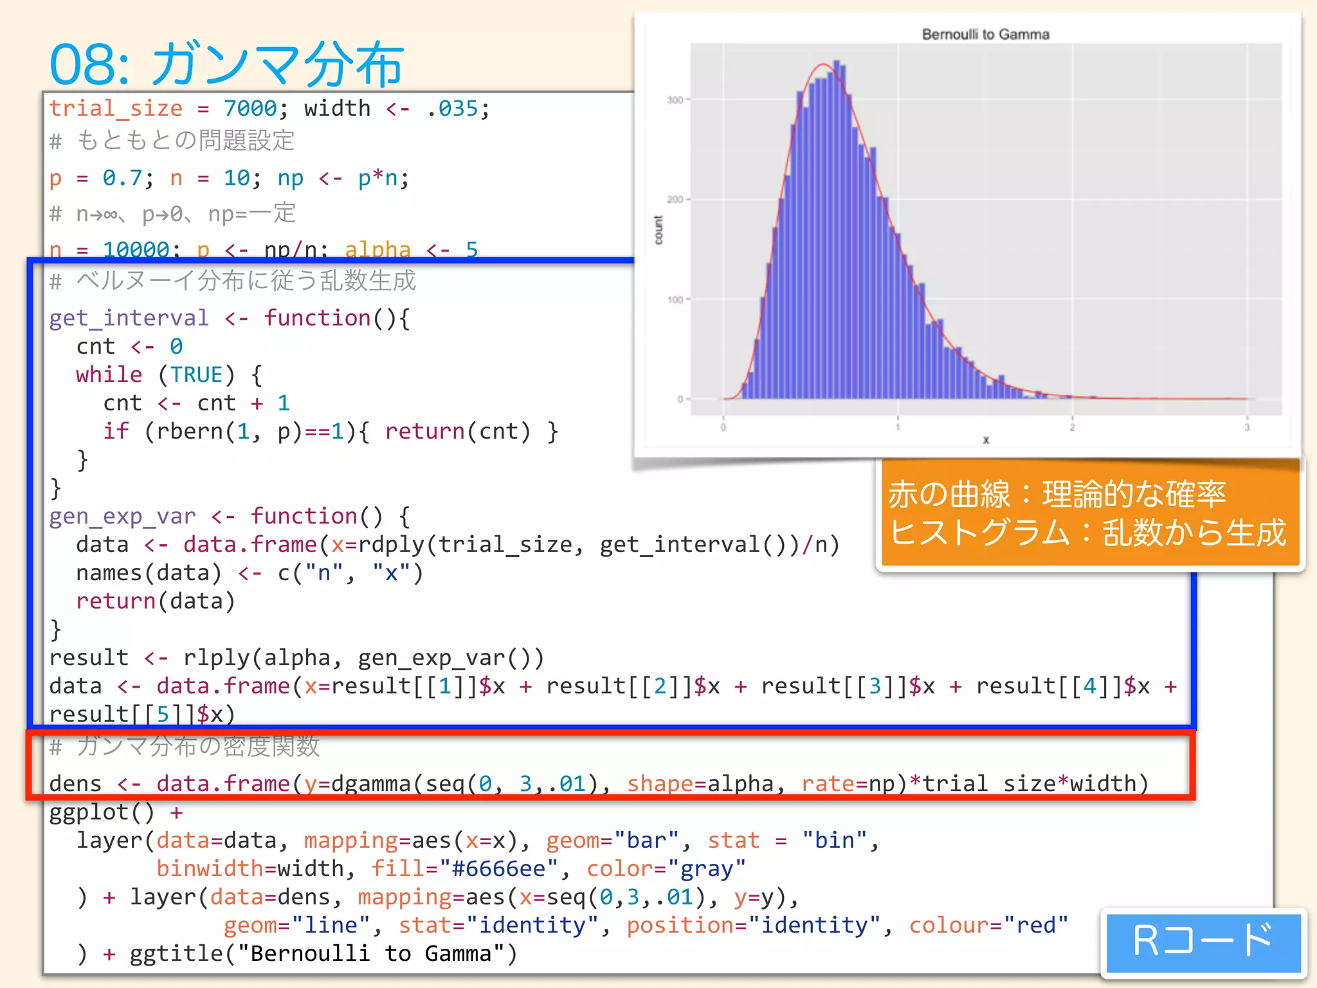This screenshot has height=988, width=1317.
Task: Click the slide title "08: ガンマ分布"
Action: 226,64
